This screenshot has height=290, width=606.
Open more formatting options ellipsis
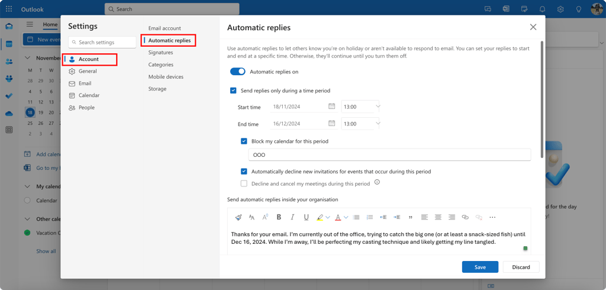[x=492, y=217]
